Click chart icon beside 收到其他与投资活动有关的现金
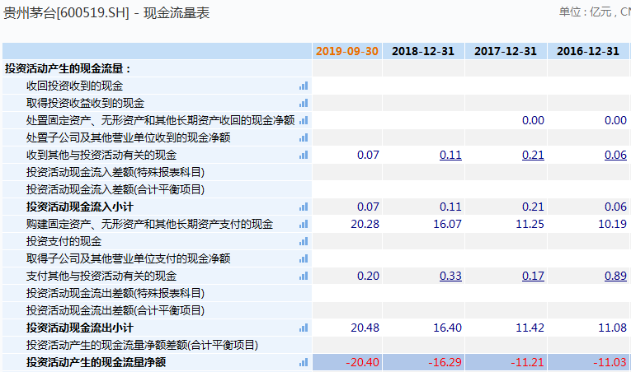631x372 pixels. 303,155
